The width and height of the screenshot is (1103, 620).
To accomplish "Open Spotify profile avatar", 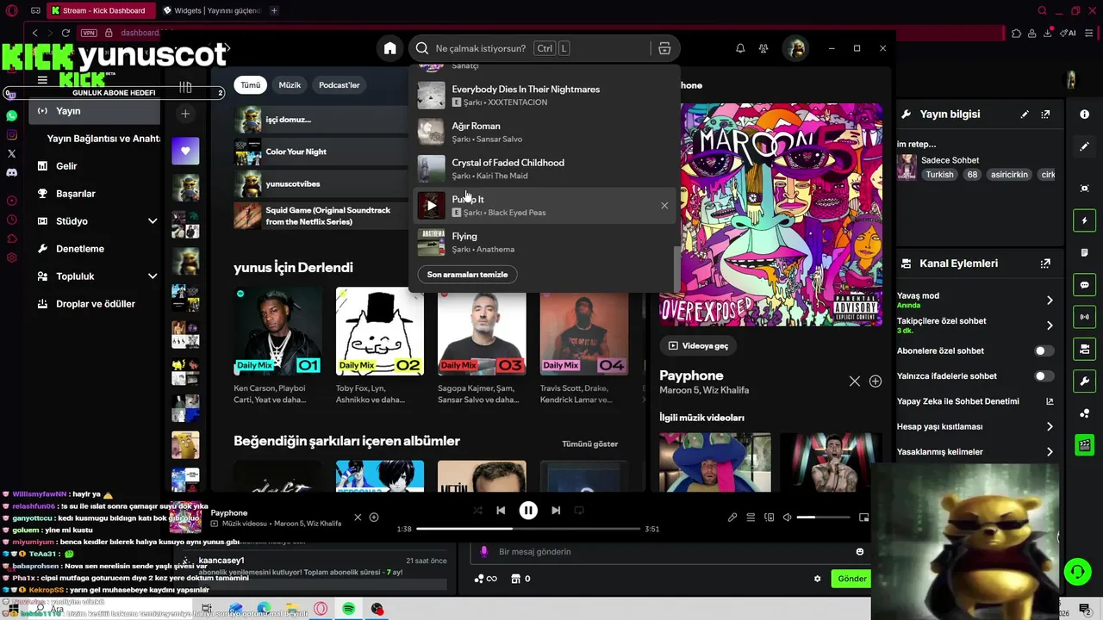I will pos(795,48).
